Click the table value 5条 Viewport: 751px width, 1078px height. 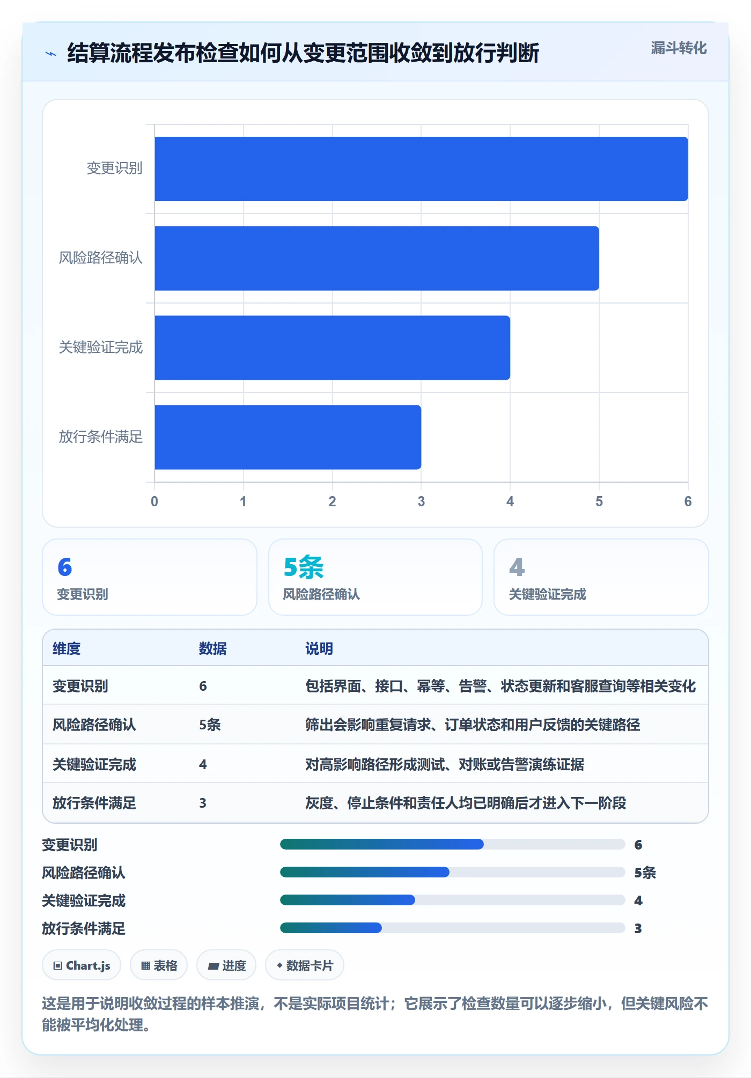210,725
